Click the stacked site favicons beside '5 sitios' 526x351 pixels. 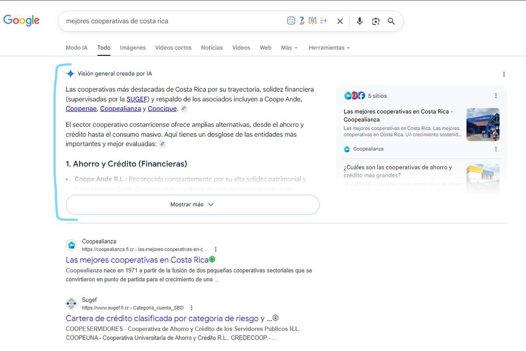coord(355,96)
